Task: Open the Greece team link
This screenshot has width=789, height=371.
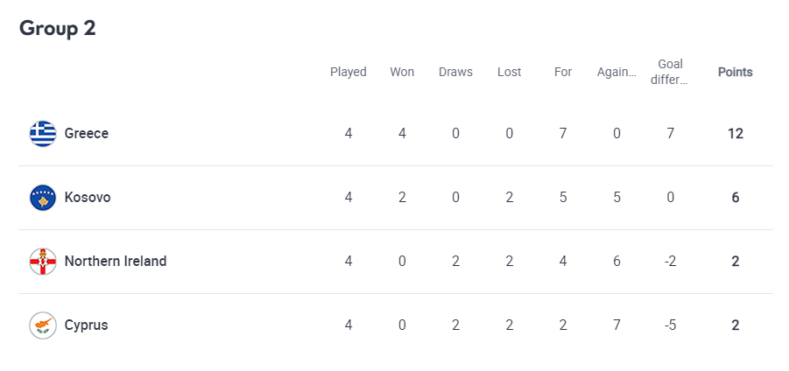Action: [87, 134]
